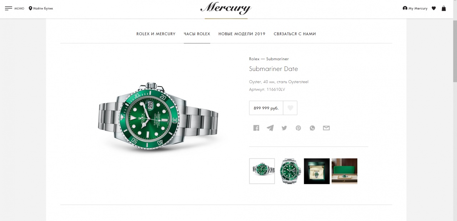Screen dimensions: 457x221
Task: Open the Rolex и Mercury tab
Action: click(156, 34)
